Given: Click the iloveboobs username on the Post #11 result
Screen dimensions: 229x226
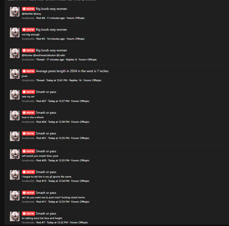Looking at the screenshot, I should (x=28, y=202).
